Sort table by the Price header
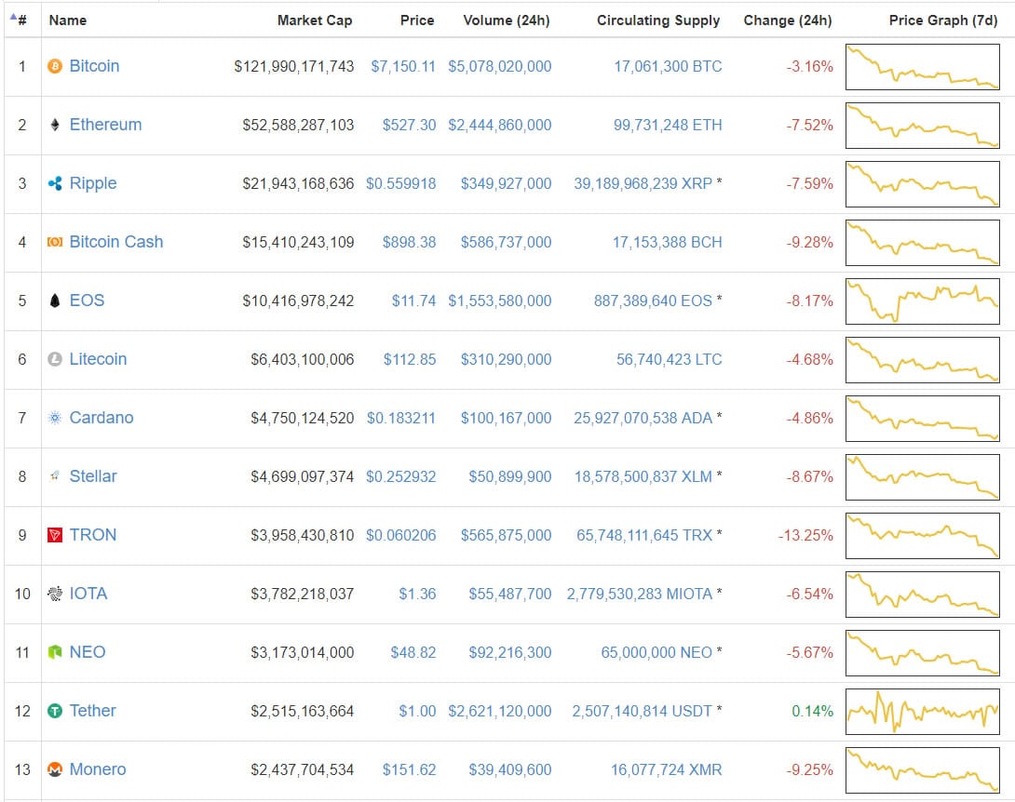The height and width of the screenshot is (802, 1015). pos(417,20)
